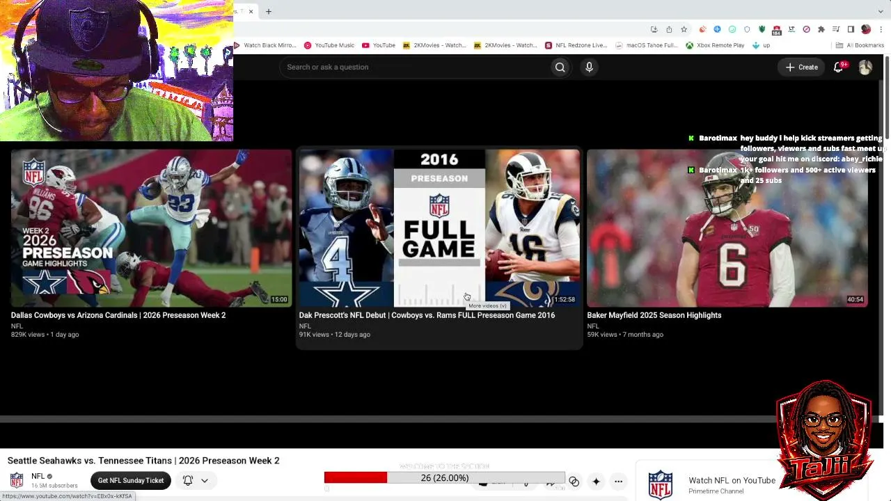Open 'Baker Mayfield 2025 Season Highlights' title

tap(654, 315)
